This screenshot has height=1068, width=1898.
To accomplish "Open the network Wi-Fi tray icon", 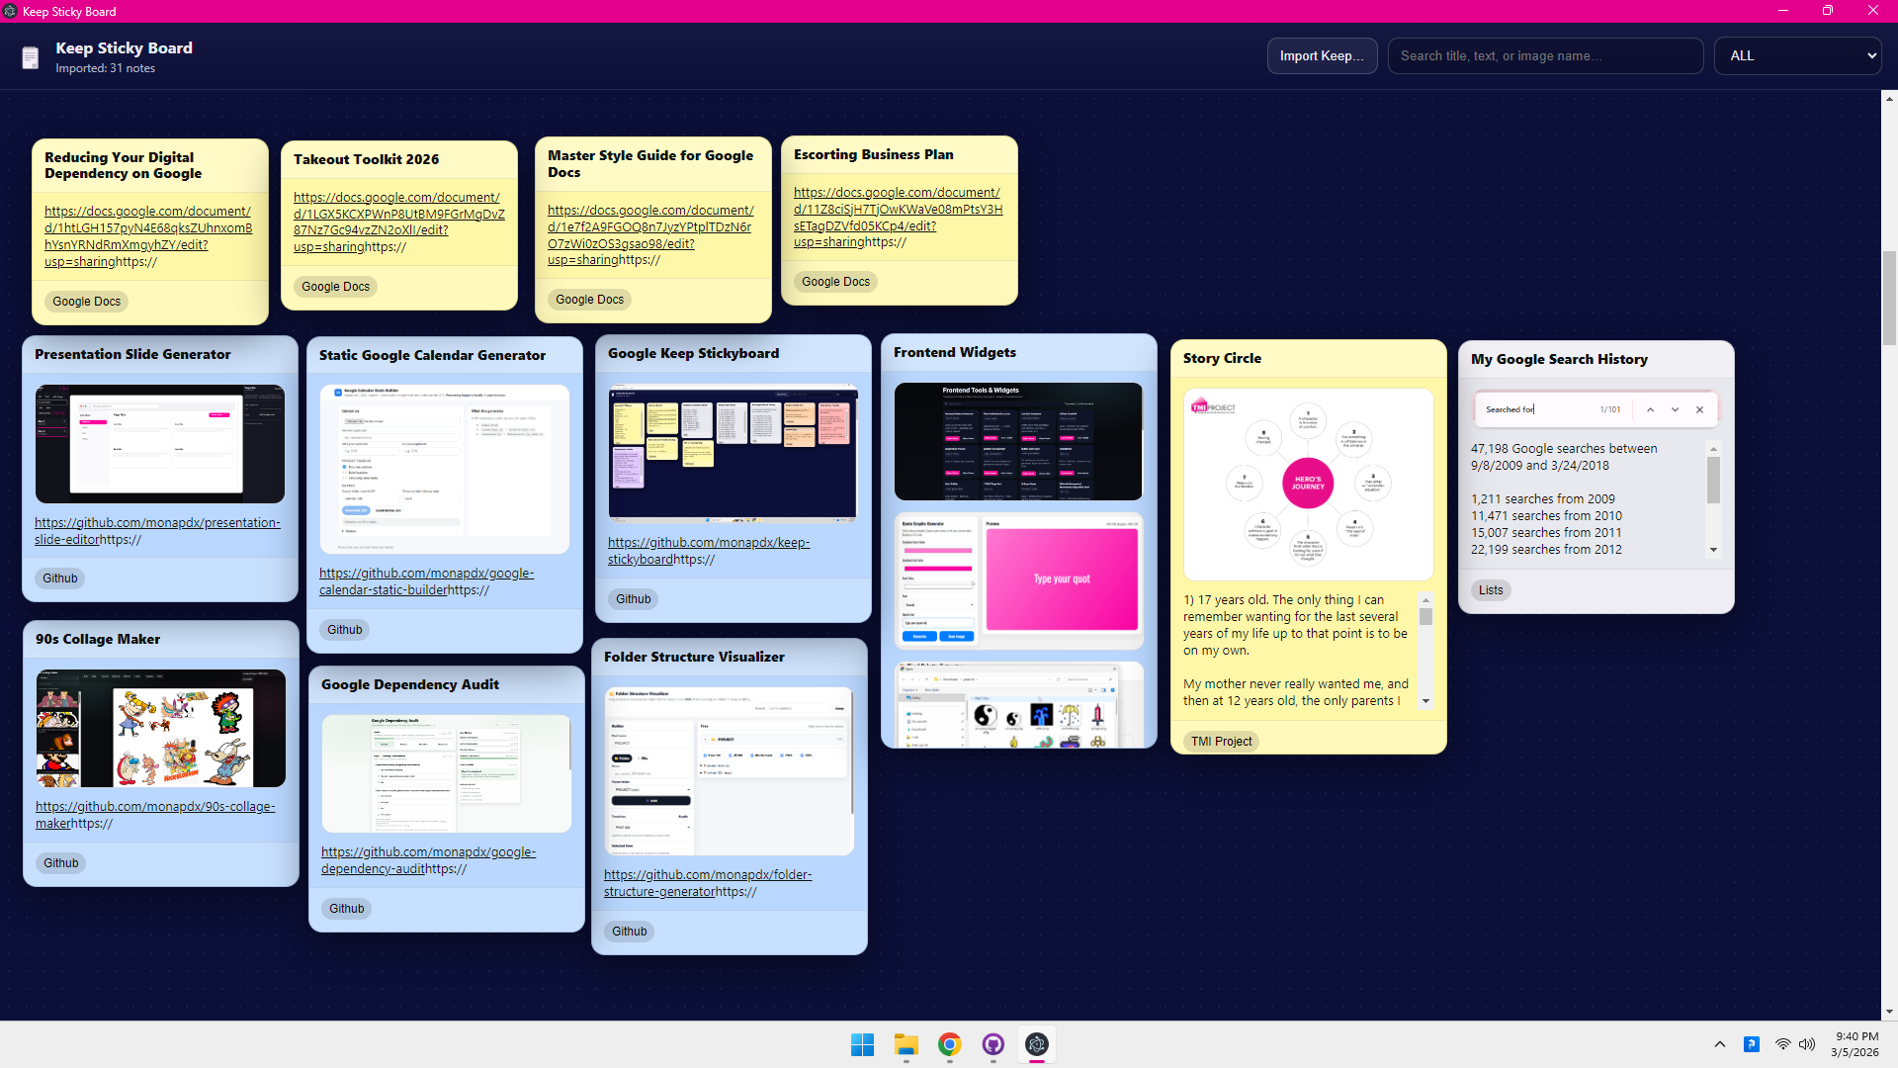I will click(1782, 1044).
